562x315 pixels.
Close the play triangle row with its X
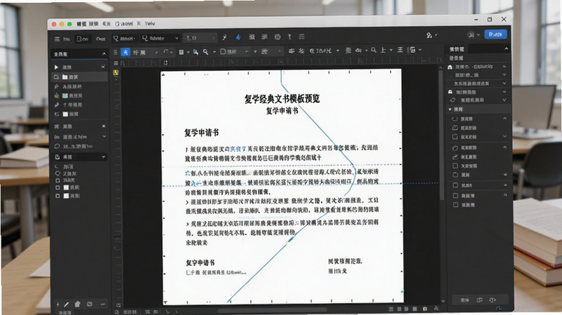103,67
